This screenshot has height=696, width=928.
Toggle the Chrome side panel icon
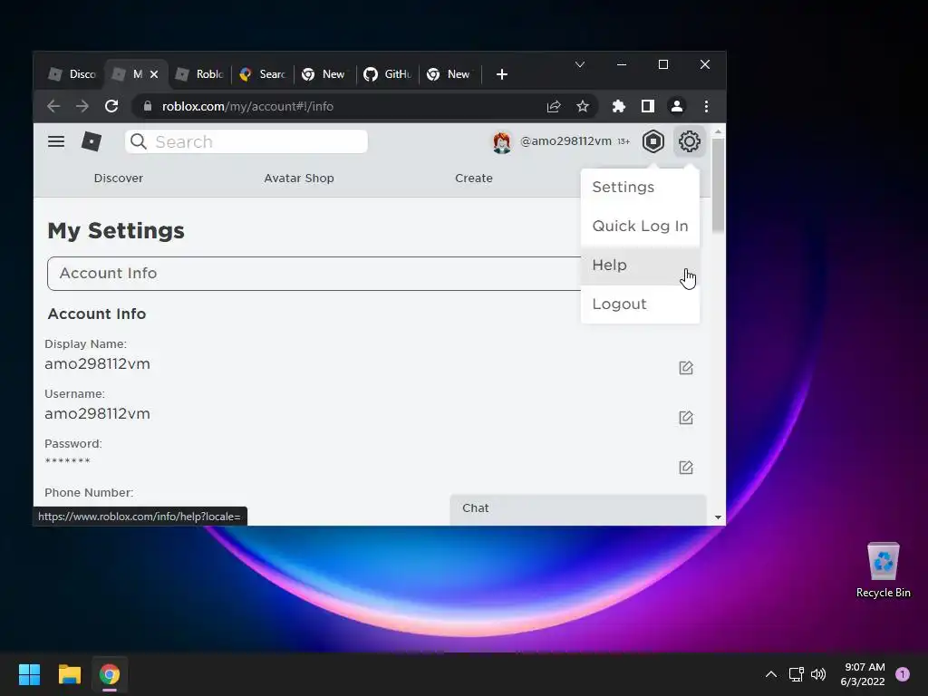coord(647,106)
